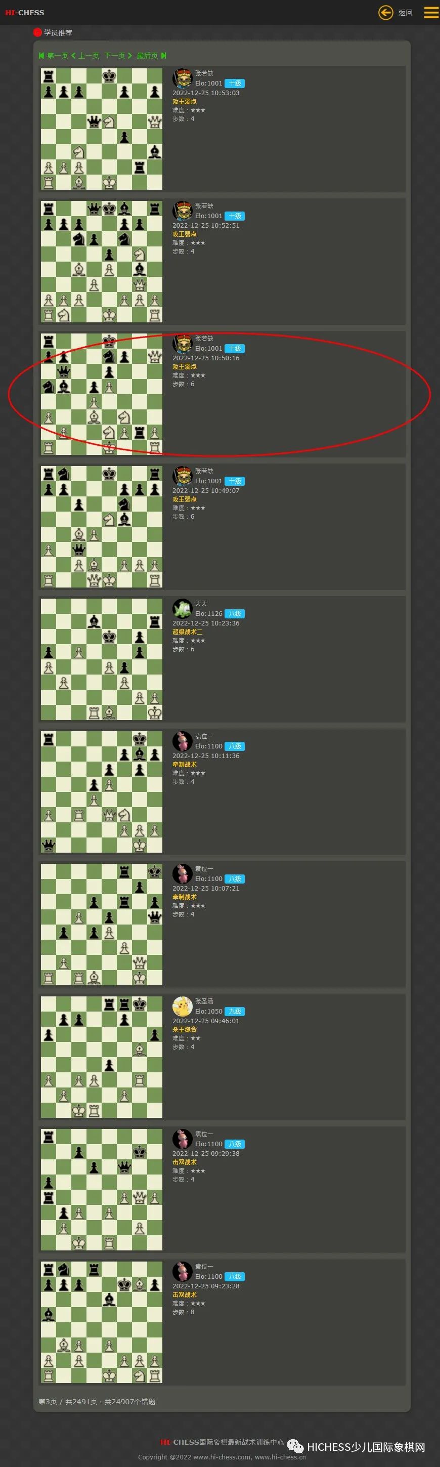
Task: Click 天天 user avatar
Action: [x=182, y=608]
